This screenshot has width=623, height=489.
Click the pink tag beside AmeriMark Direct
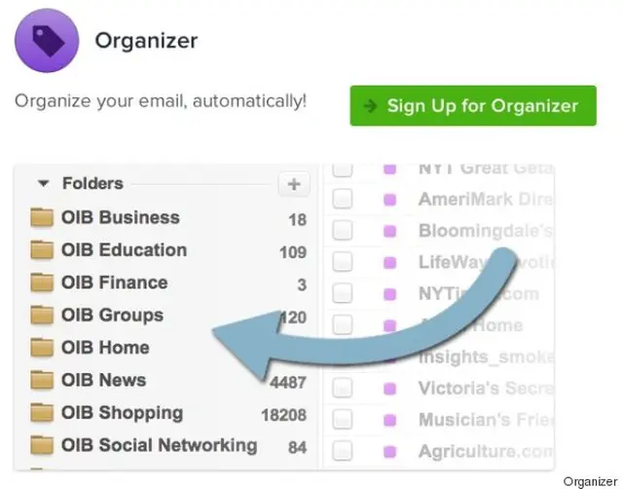390,199
